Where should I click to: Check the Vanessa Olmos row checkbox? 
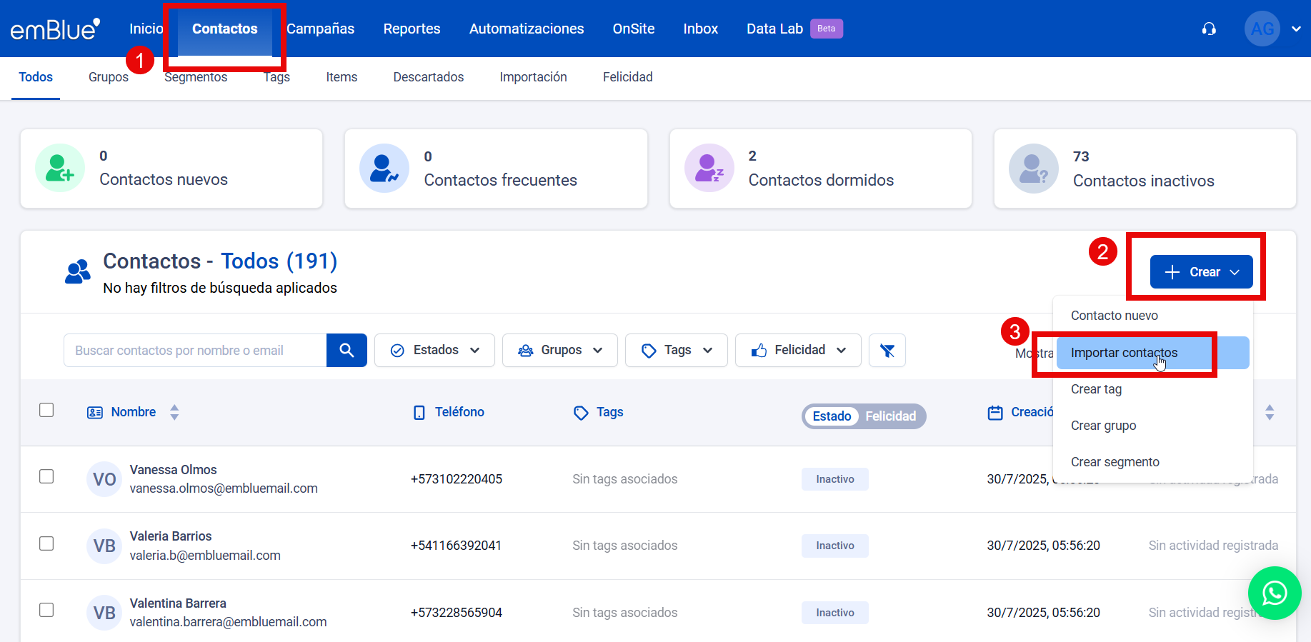[x=46, y=476]
